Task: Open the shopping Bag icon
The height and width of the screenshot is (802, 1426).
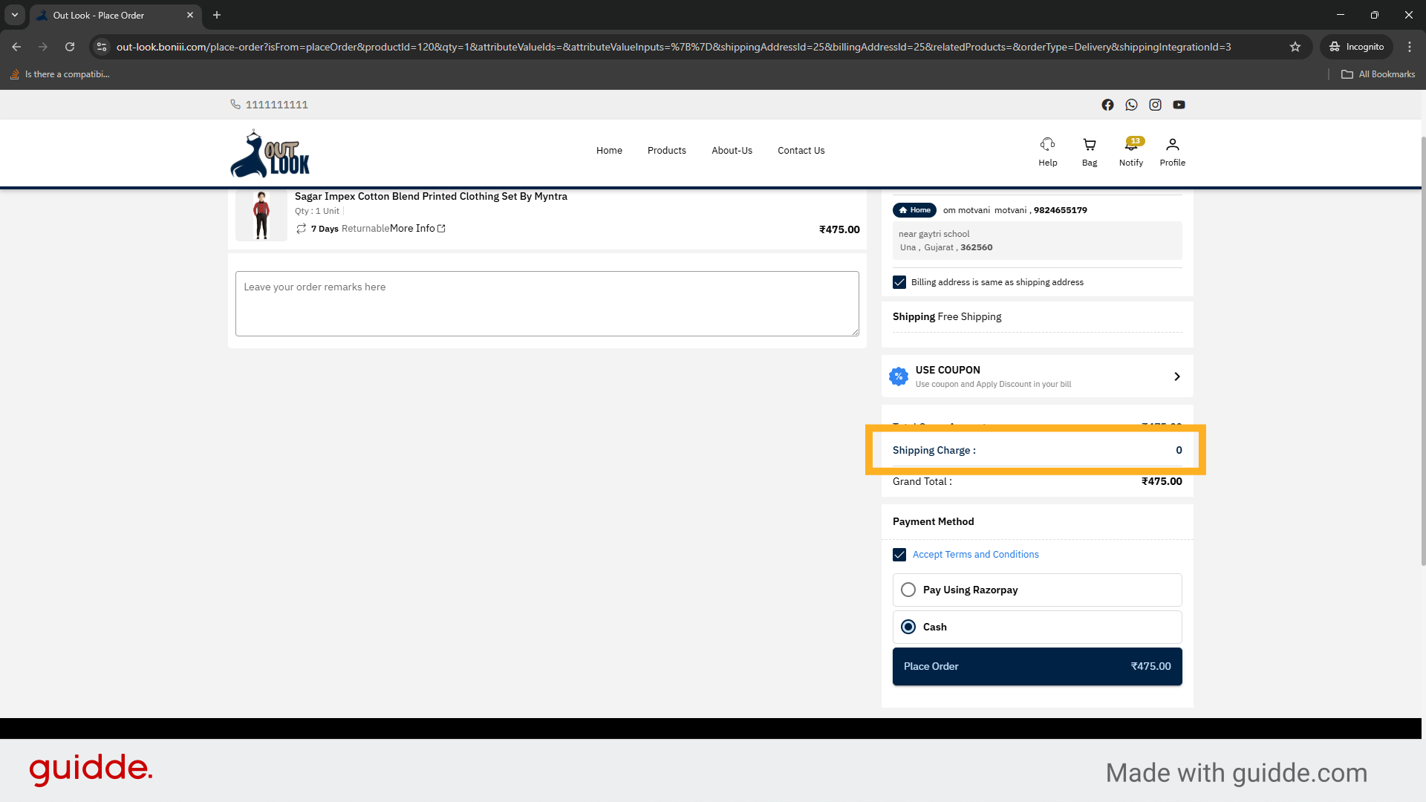Action: 1089,145
